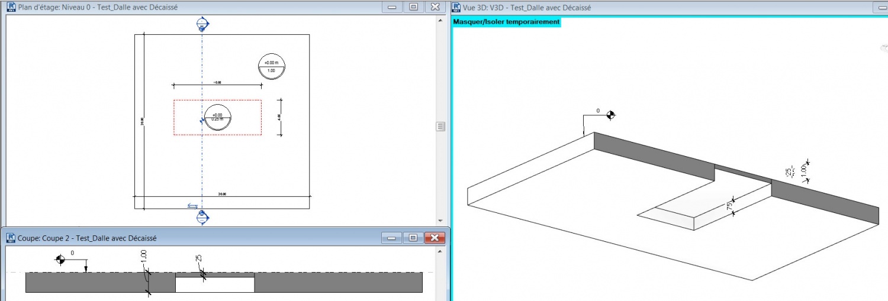Click the section view's scroll up arrow

click(440, 252)
